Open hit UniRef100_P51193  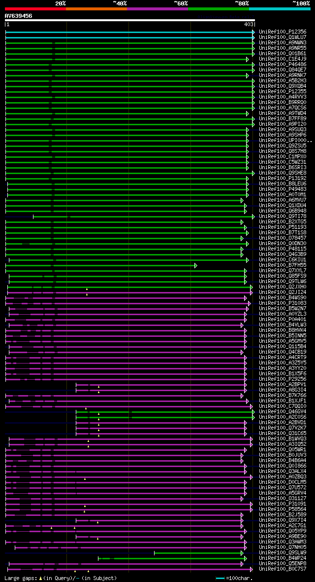[283, 227]
